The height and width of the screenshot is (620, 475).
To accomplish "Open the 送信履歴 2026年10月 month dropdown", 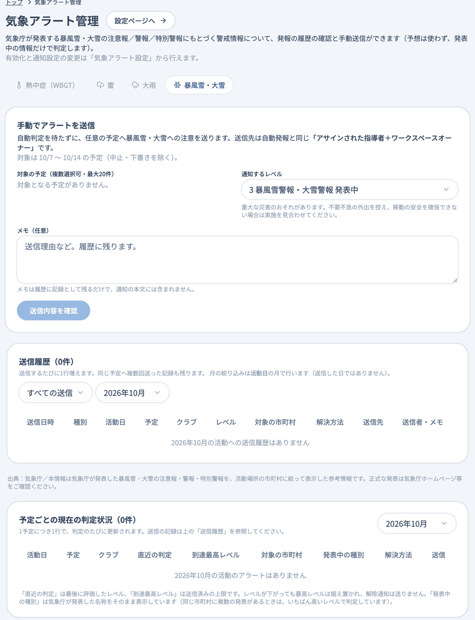I will pos(133,393).
